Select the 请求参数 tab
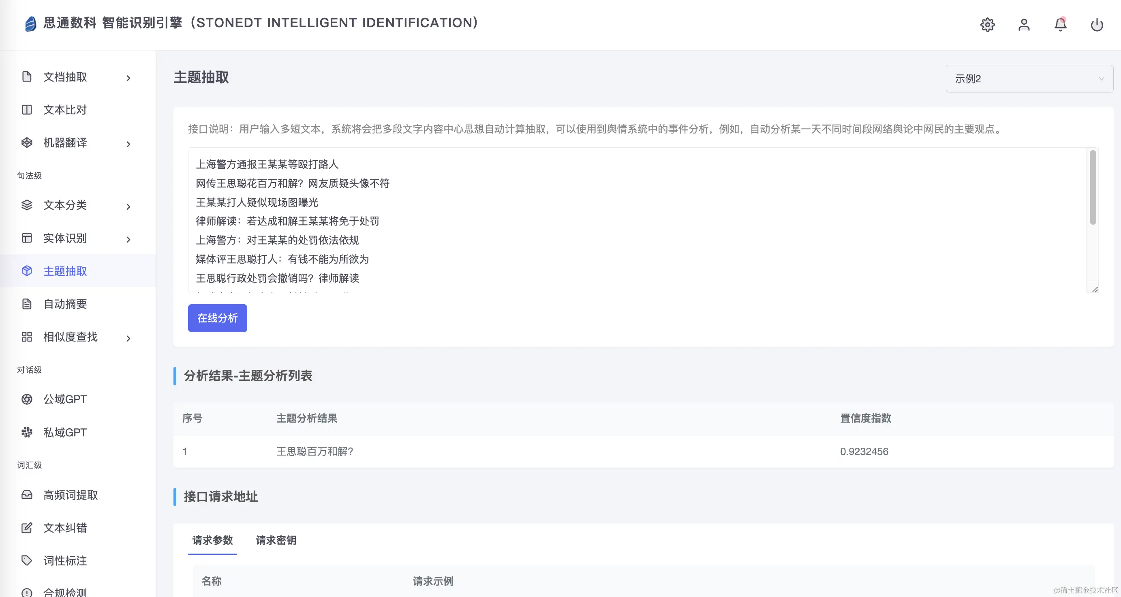 [x=212, y=540]
